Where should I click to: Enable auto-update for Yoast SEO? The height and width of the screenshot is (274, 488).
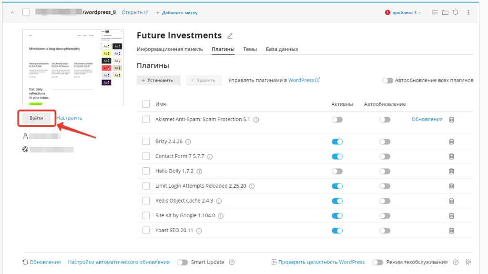coord(385,231)
